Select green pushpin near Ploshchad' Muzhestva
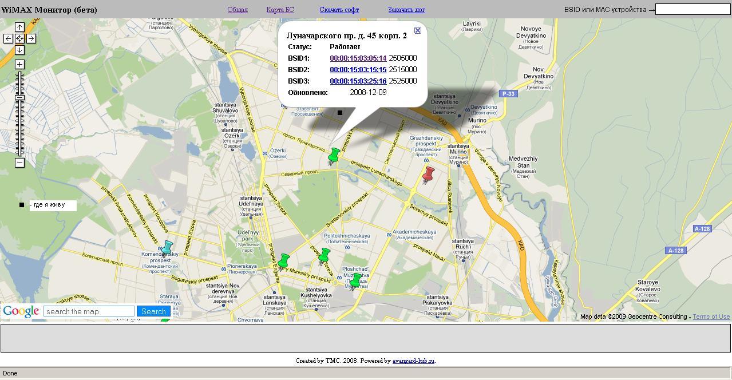 pyautogui.click(x=355, y=281)
